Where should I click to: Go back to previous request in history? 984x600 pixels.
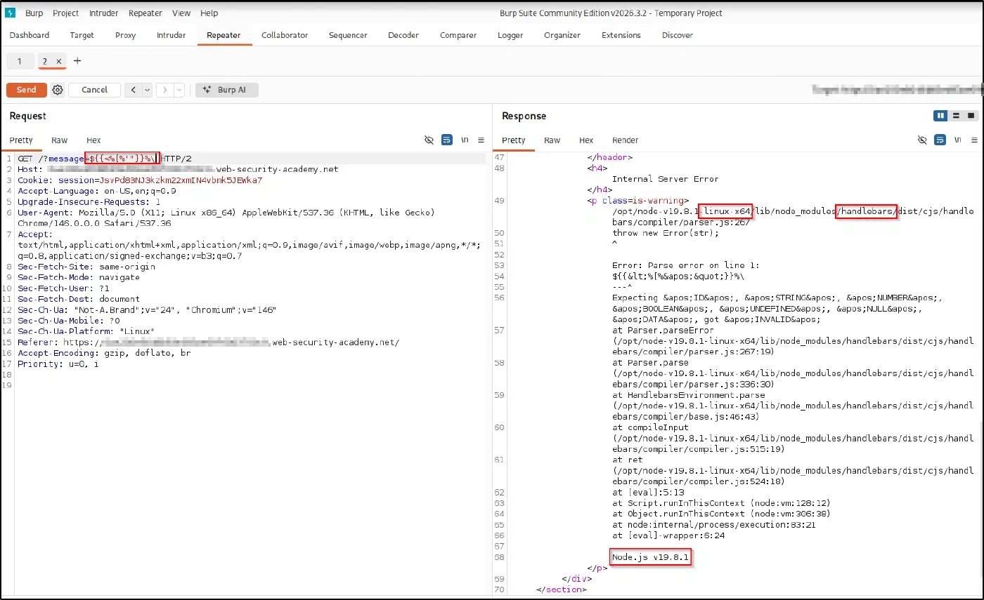[x=133, y=90]
